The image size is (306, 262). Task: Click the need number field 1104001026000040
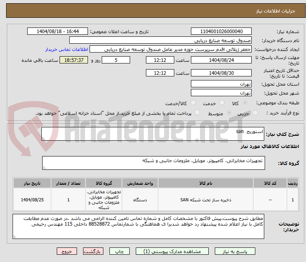point(221,32)
